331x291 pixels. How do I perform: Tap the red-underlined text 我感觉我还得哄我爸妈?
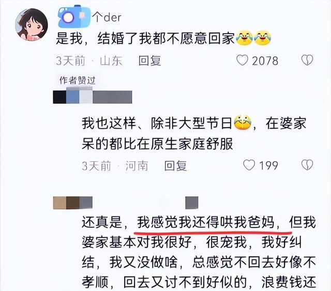pyautogui.click(x=206, y=222)
